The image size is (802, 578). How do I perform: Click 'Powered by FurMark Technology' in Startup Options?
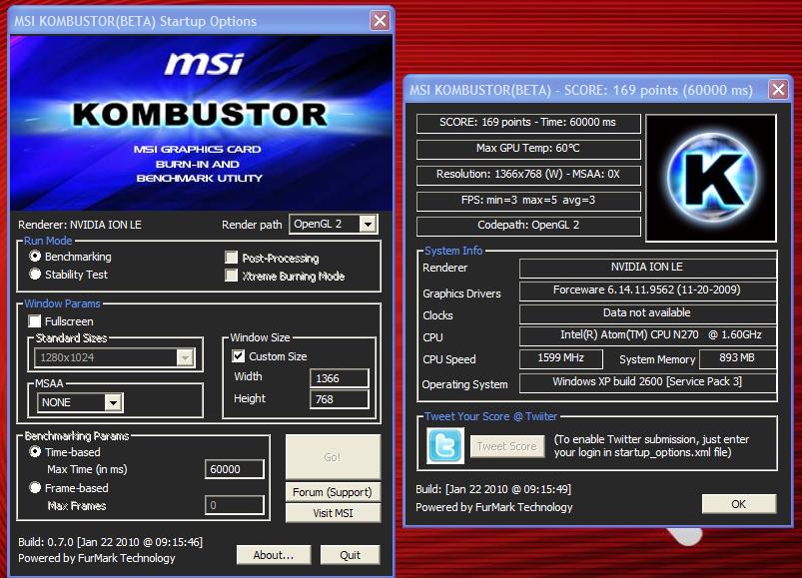97,558
